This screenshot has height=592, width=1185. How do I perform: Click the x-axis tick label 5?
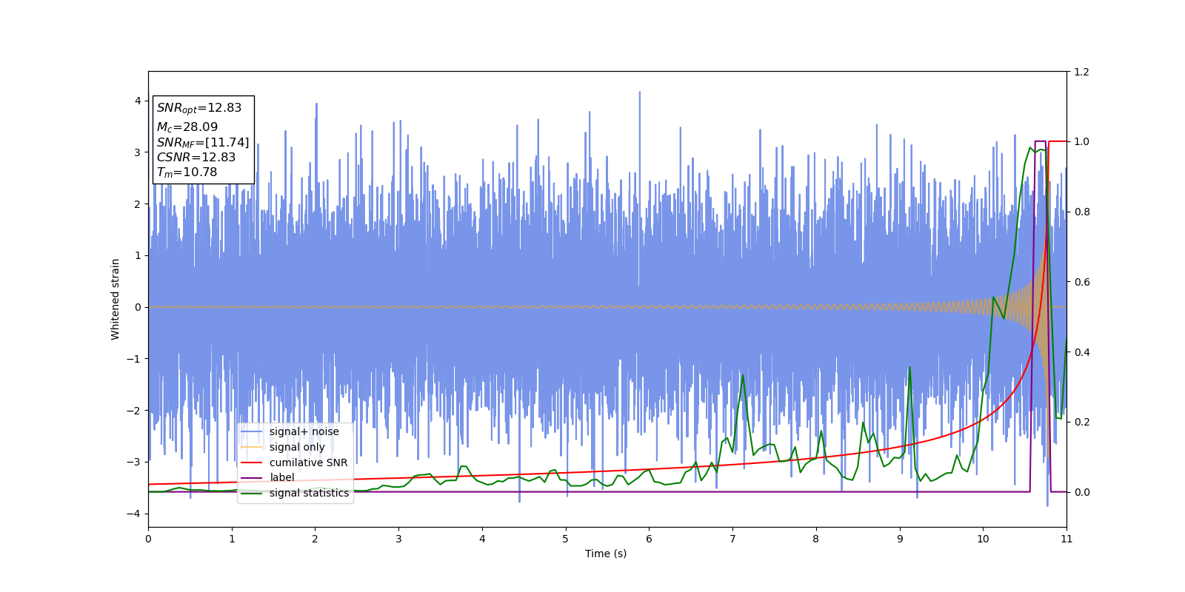pos(566,539)
